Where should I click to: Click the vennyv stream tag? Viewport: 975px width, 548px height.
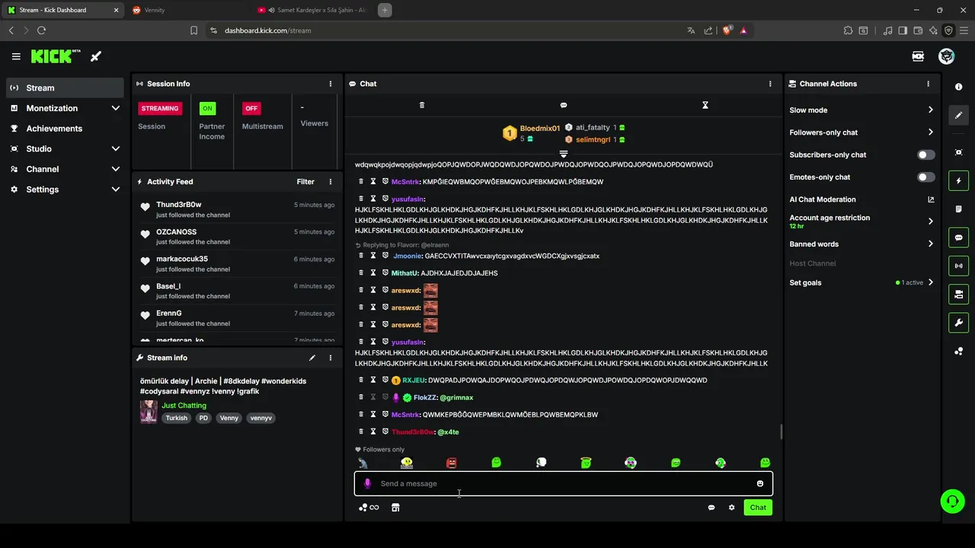click(261, 418)
